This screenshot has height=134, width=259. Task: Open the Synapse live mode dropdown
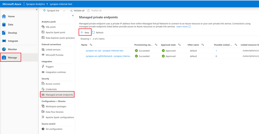tap(64, 11)
